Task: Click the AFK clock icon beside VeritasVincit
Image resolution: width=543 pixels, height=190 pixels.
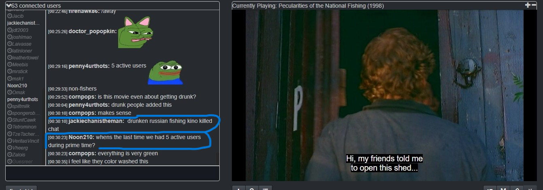Action: tap(10, 141)
